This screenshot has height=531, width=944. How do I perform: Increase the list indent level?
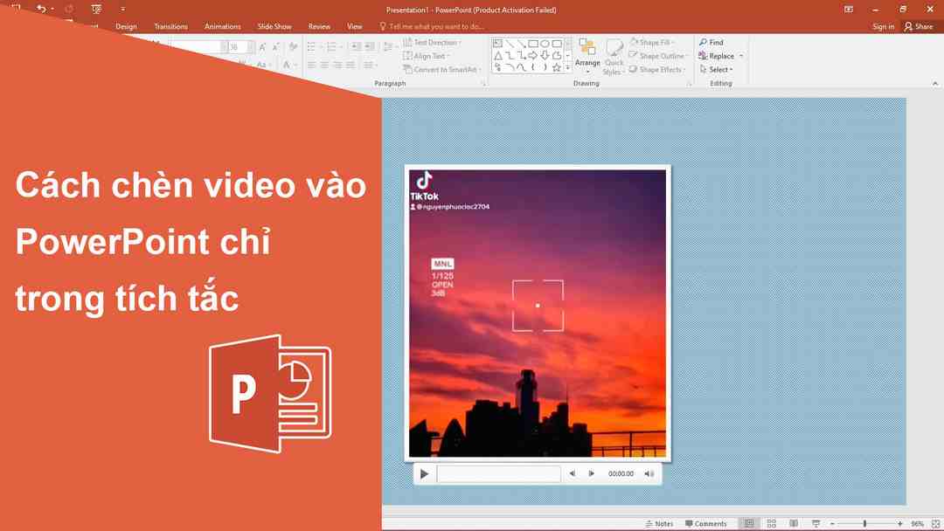370,47
